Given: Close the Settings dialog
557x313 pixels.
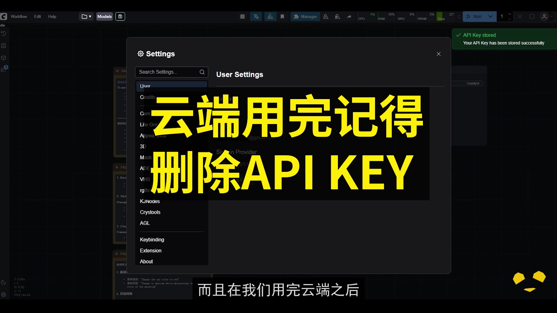Looking at the screenshot, I should (439, 54).
